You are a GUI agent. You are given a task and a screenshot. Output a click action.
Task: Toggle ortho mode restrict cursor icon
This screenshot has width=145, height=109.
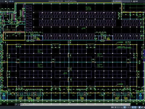122,107
